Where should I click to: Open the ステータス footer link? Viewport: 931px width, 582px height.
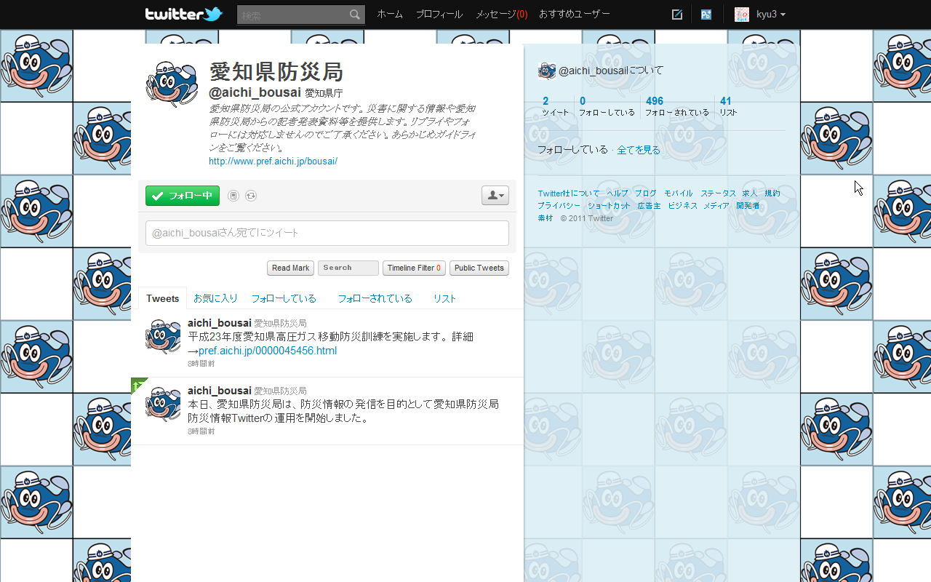[718, 194]
